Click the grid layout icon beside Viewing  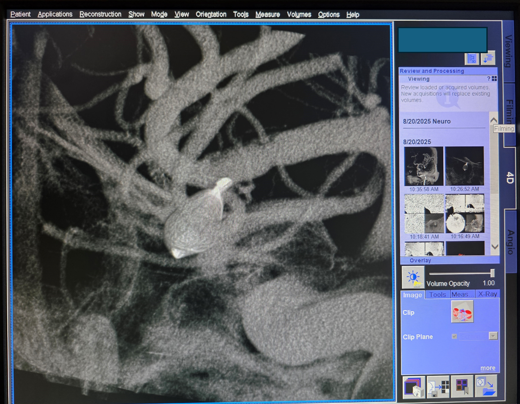(494, 79)
